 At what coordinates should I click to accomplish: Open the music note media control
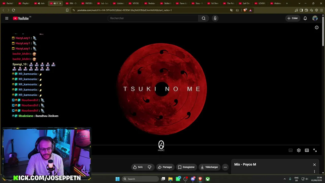click(x=296, y=10)
